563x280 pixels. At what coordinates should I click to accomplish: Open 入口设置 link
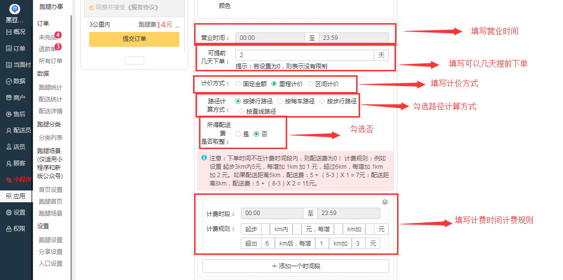click(51, 263)
